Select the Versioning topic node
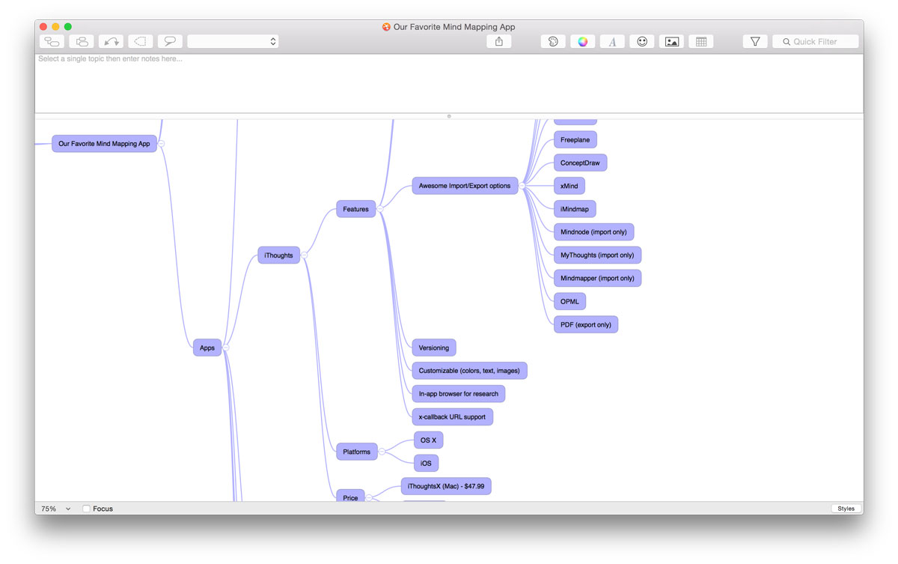Viewport: 898px width, 564px height. coord(434,348)
